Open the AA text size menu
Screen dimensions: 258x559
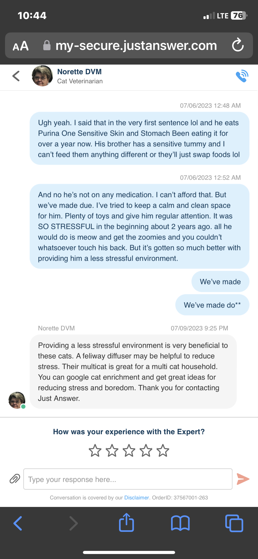pyautogui.click(x=21, y=46)
